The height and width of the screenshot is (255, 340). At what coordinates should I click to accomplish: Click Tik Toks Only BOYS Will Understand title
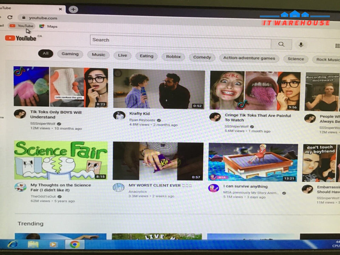(56, 115)
